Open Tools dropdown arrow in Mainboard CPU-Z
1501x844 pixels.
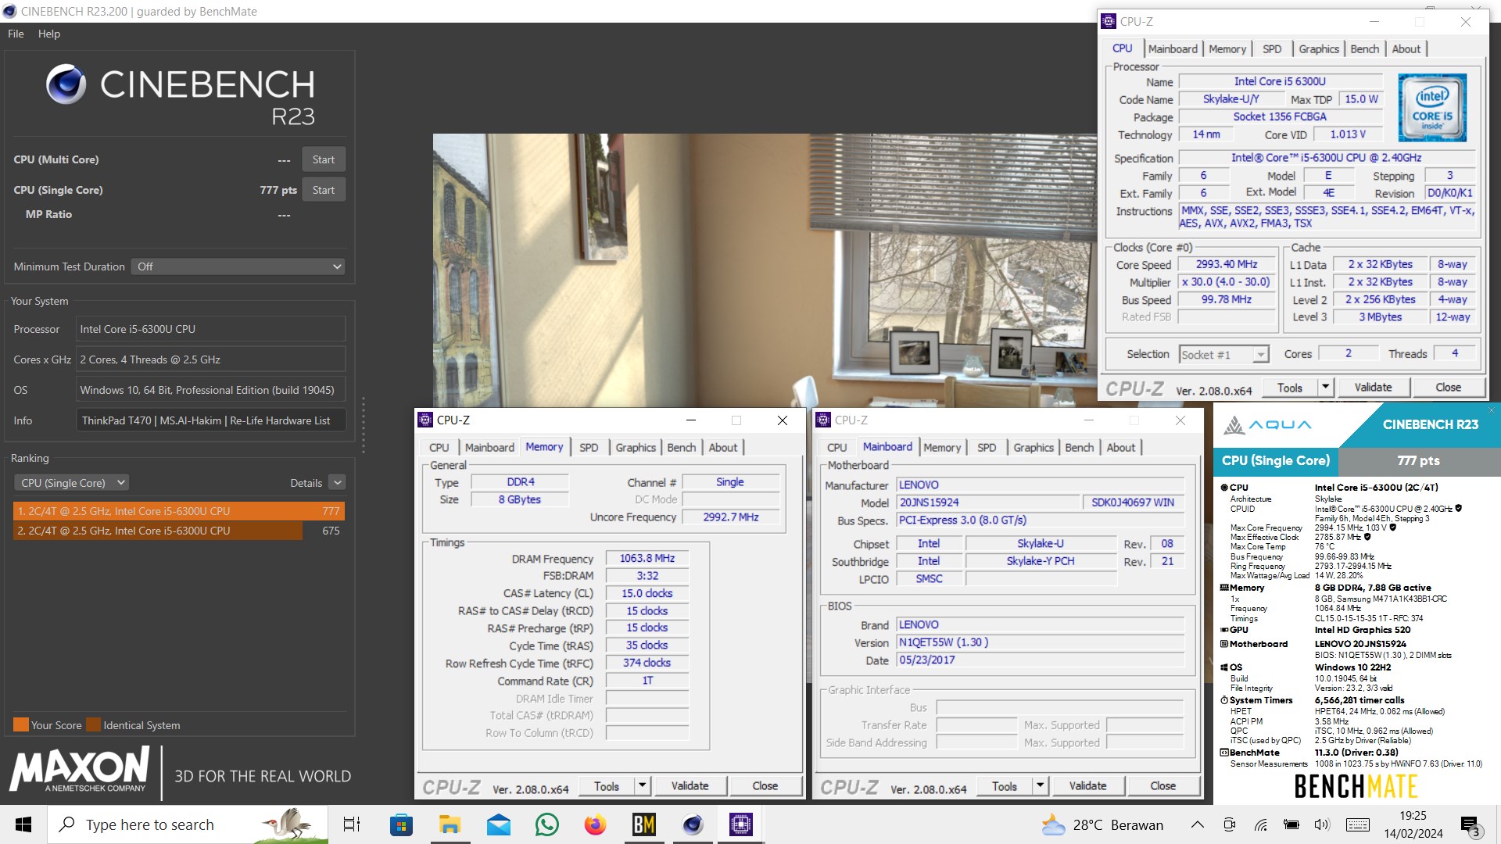coord(1040,786)
